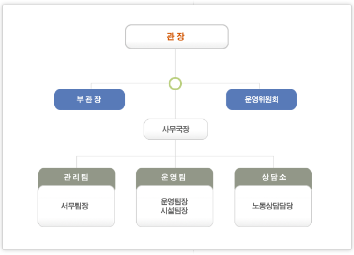The height and width of the screenshot is (255, 354).
Task: Click the blue 운영위원회 box
Action: point(262,99)
